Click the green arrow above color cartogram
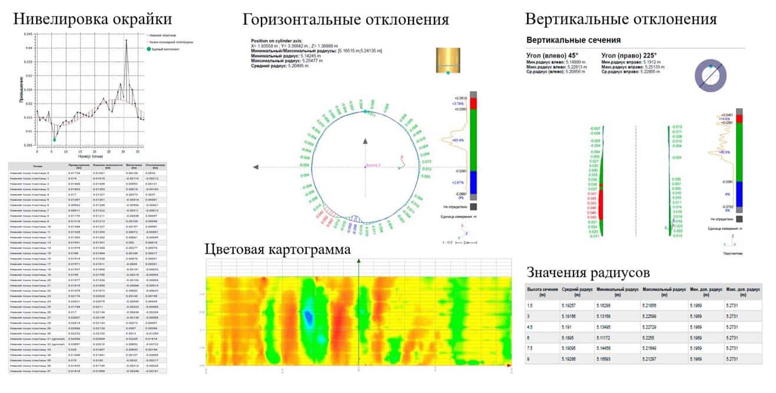 pos(359,261)
